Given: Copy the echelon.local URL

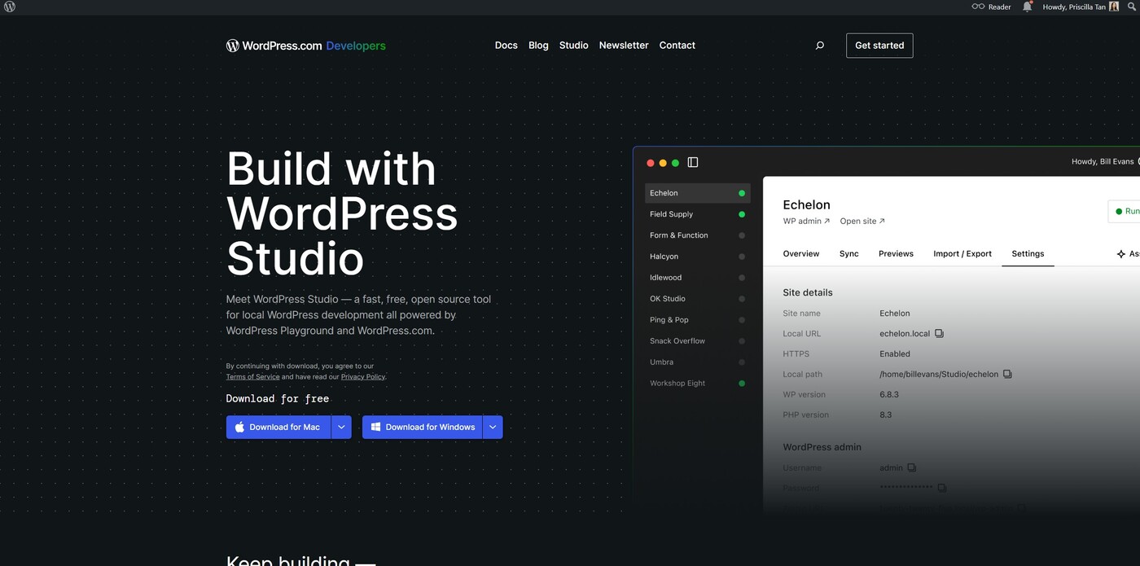Looking at the screenshot, I should pos(939,333).
